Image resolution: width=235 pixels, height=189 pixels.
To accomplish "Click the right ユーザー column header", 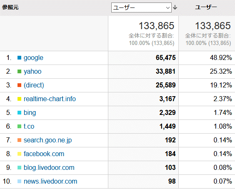I will point(206,7).
